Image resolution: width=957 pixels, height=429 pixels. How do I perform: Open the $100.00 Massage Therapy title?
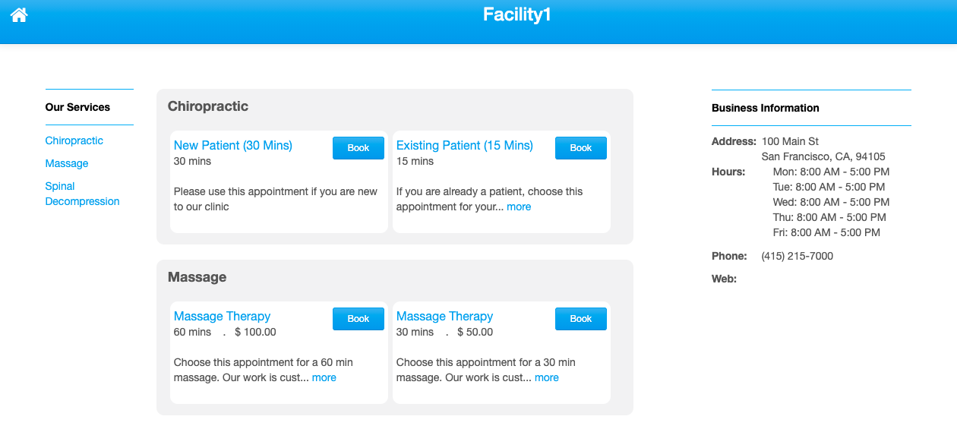(x=222, y=316)
